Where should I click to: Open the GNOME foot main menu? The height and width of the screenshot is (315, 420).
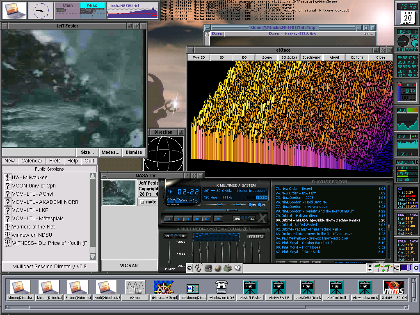tap(198, 268)
